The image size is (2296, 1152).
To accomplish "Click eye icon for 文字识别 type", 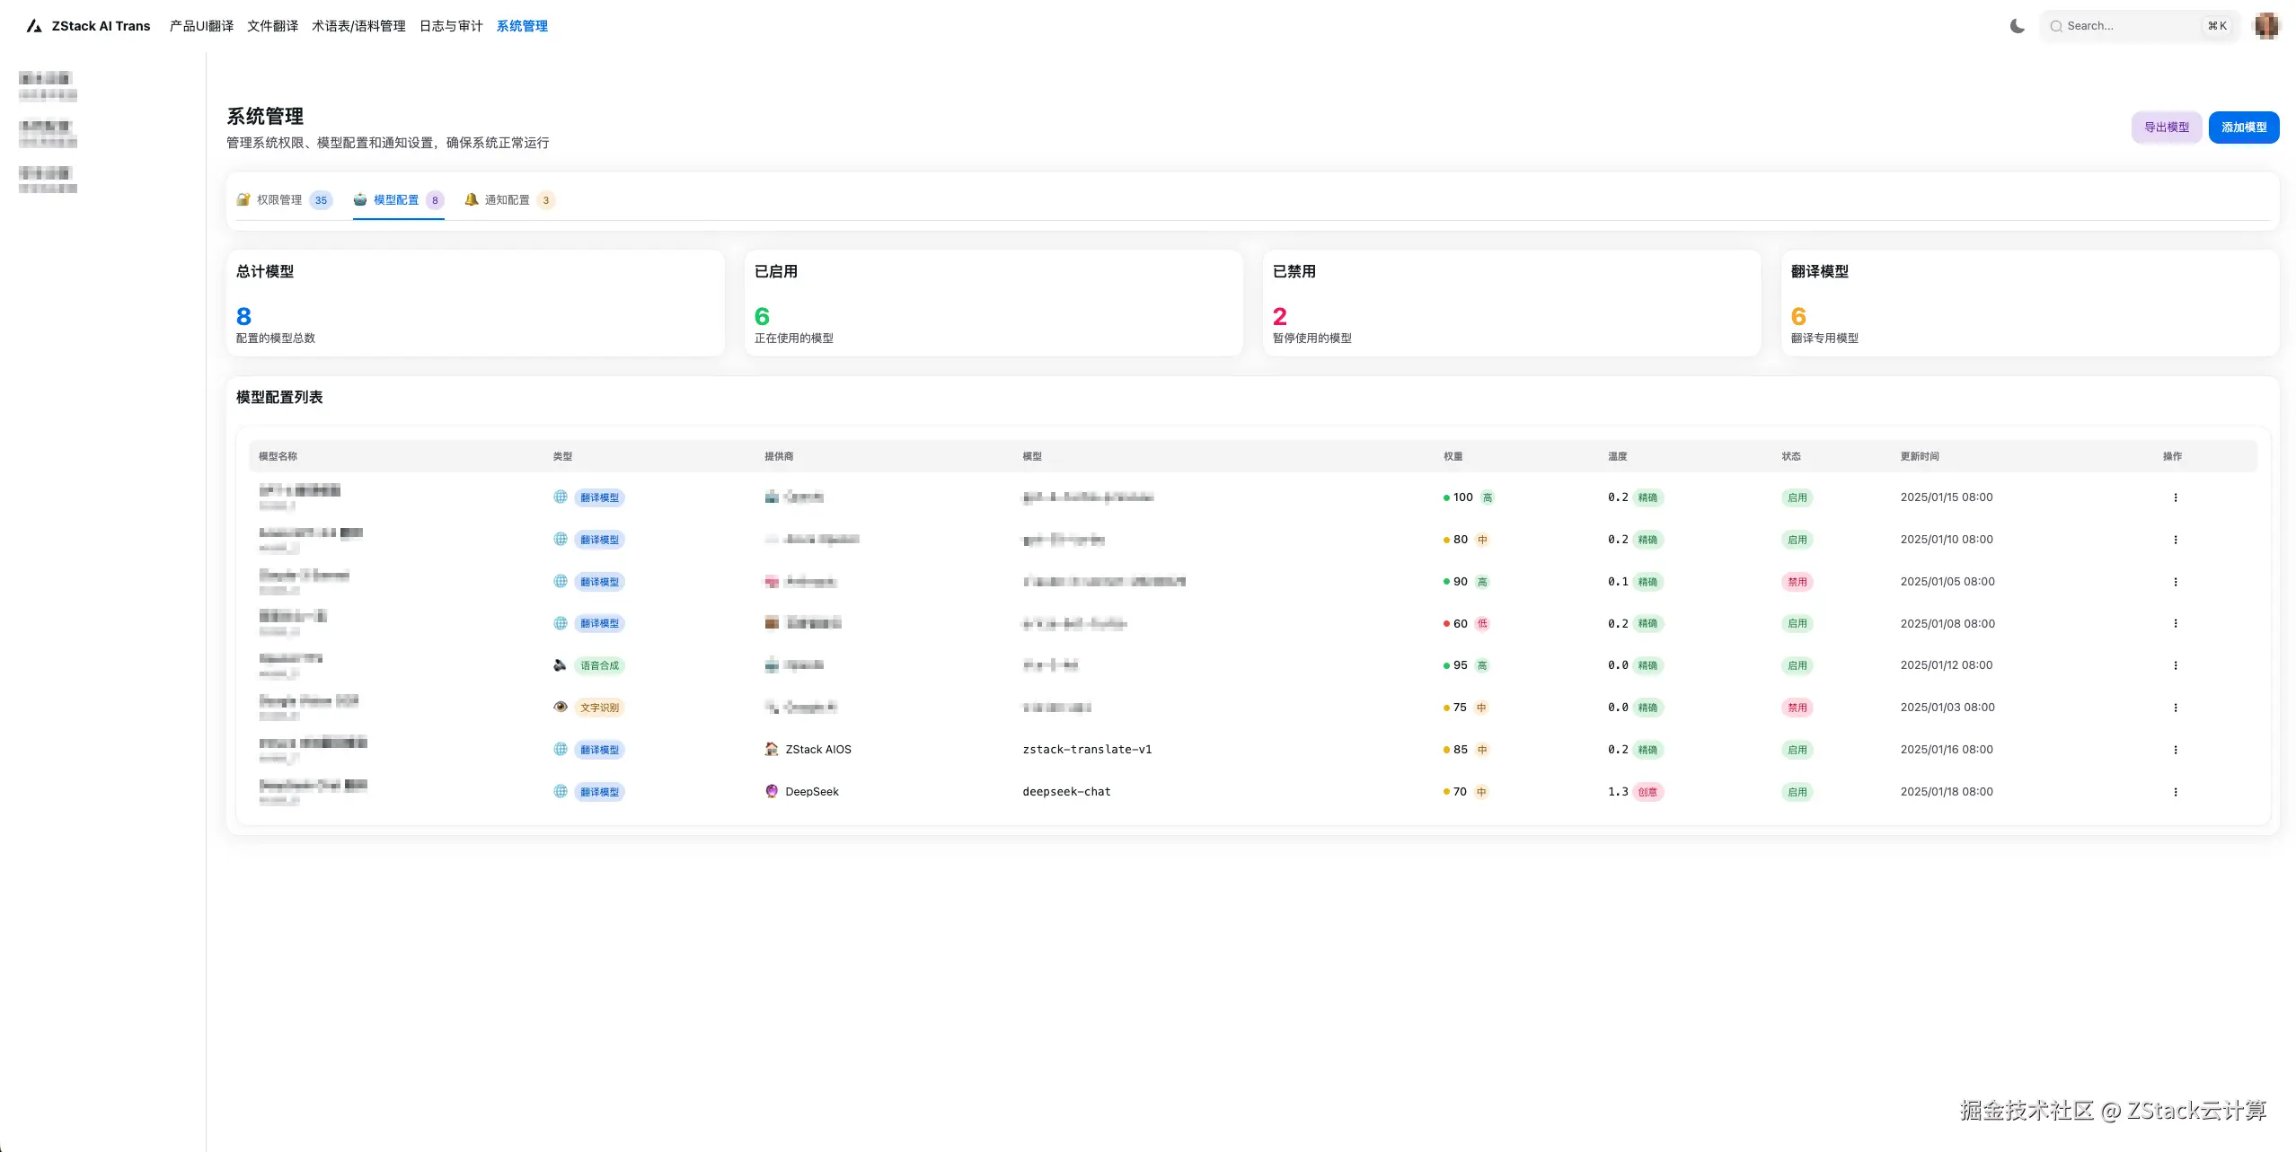I will coord(561,707).
